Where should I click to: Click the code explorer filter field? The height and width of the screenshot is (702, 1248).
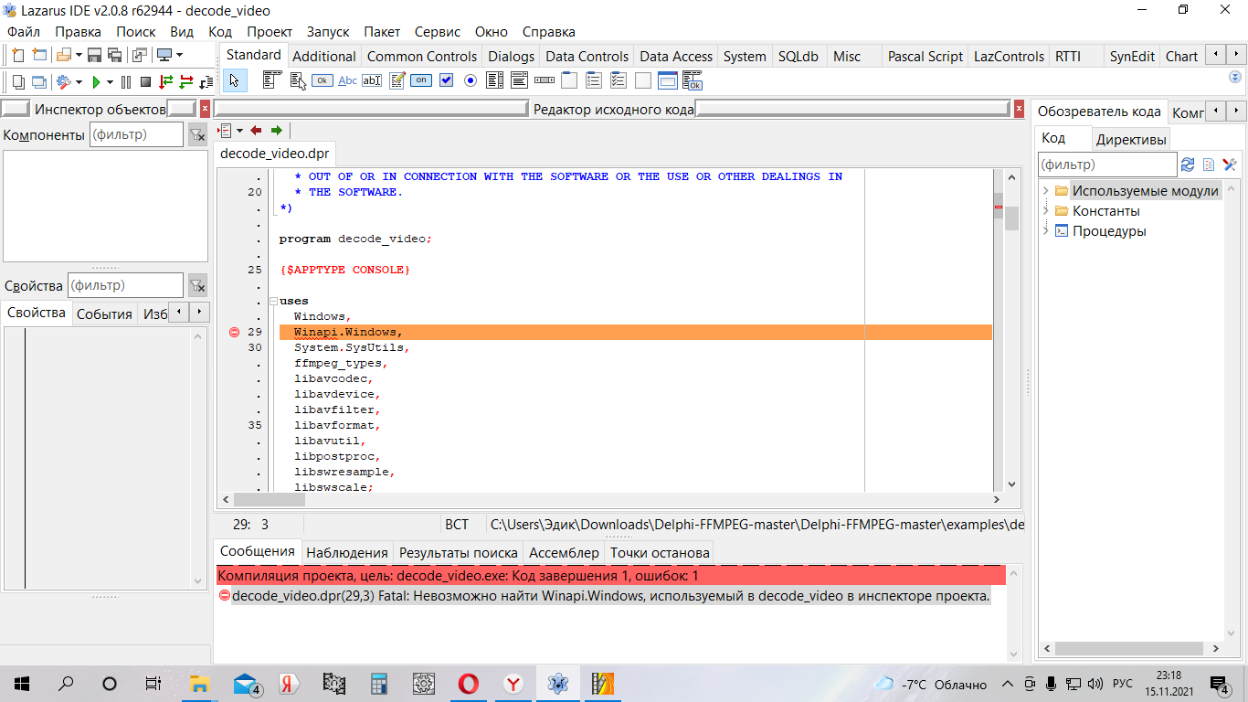1108,165
